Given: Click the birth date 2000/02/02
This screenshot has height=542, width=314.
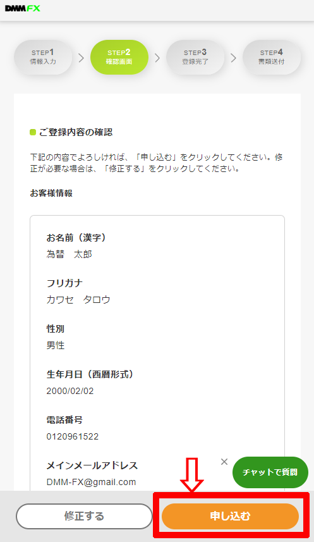Looking at the screenshot, I should coord(70,391).
